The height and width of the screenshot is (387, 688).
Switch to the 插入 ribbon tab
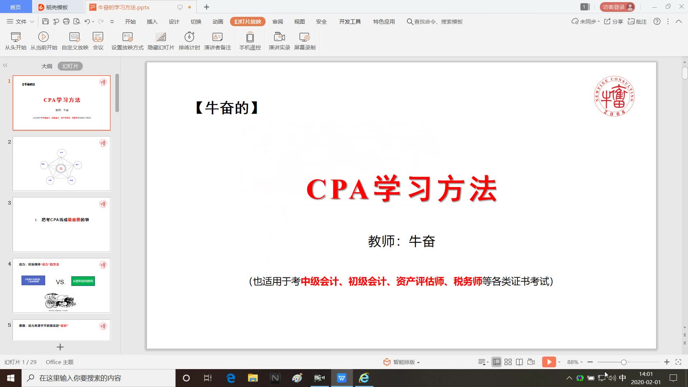coord(152,21)
